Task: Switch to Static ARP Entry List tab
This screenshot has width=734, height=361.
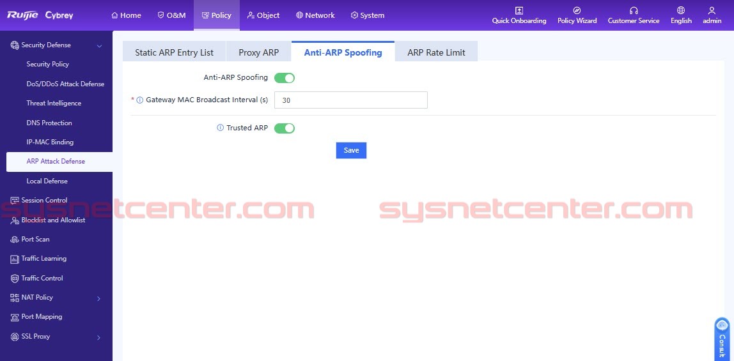Action: 174,52
